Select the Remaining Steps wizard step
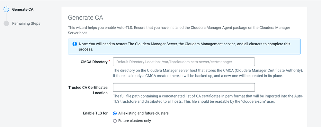This screenshot has height=127, width=321. tap(26, 23)
